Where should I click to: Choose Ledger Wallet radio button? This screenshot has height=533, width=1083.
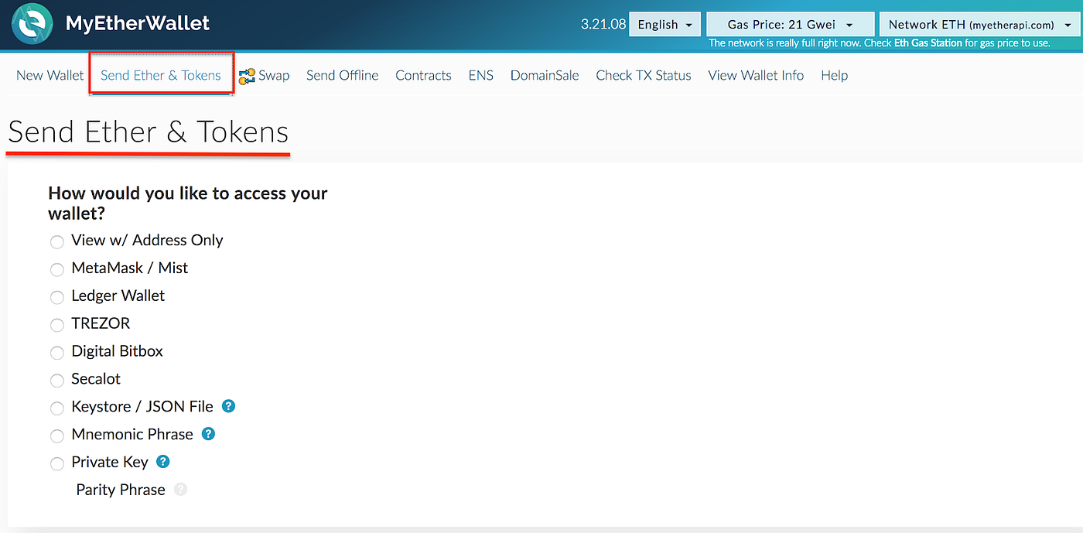[56, 298]
